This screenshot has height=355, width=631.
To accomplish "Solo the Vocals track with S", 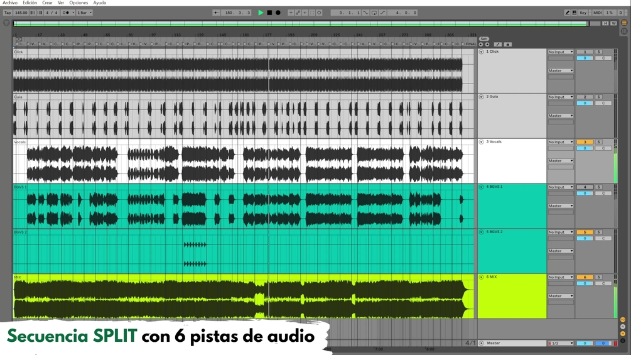I will pyautogui.click(x=599, y=142).
